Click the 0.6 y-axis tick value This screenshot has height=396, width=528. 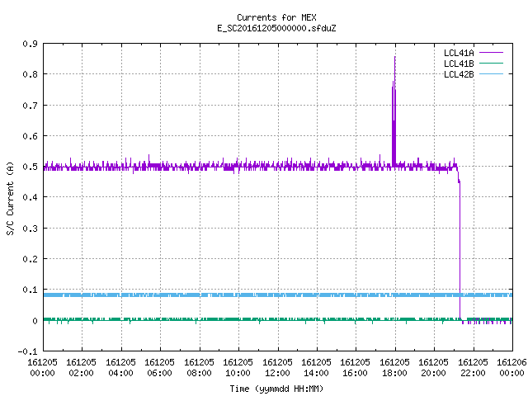pos(30,136)
